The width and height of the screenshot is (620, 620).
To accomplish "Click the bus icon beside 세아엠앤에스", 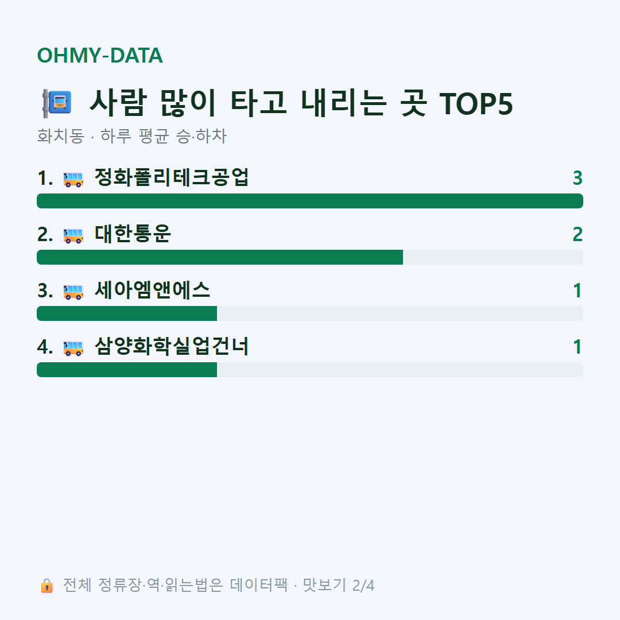I will [x=73, y=292].
